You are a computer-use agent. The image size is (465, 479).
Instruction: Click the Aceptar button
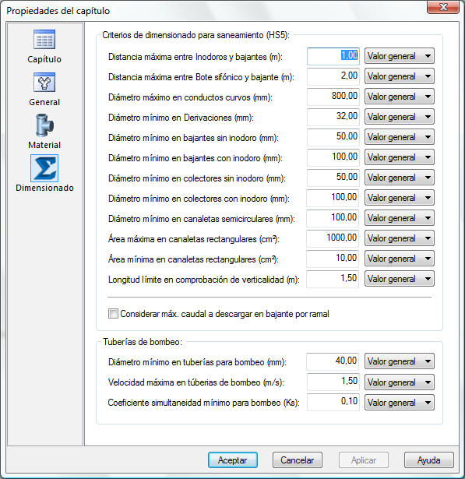click(x=233, y=460)
